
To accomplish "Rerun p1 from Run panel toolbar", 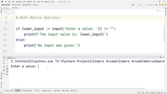I will pos(4,60).
